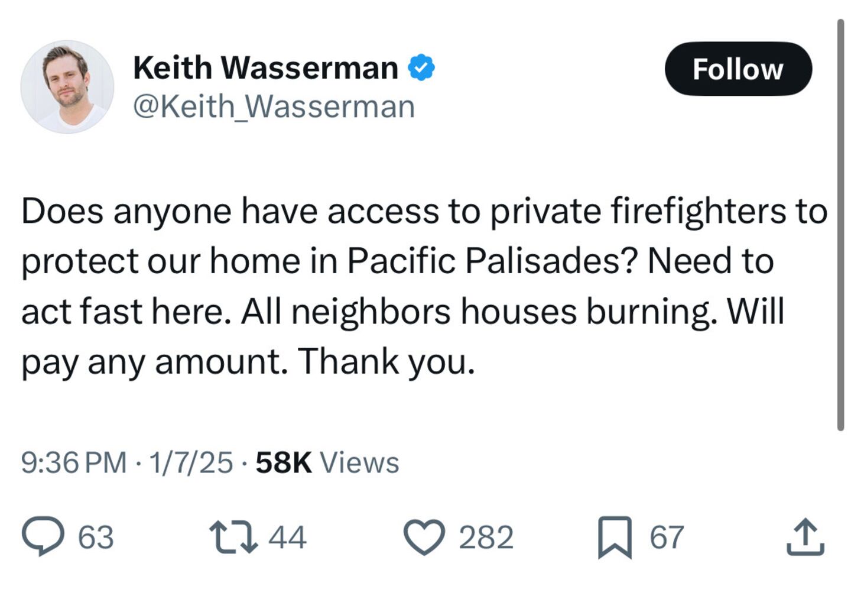
Task: Follow Keith Wasserman
Action: point(738,69)
